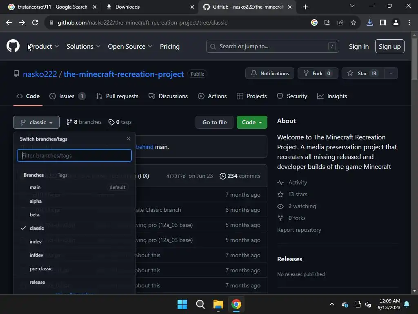Screen dimensions: 418x314
Task: Switch to the main branch
Action: pos(74,187)
